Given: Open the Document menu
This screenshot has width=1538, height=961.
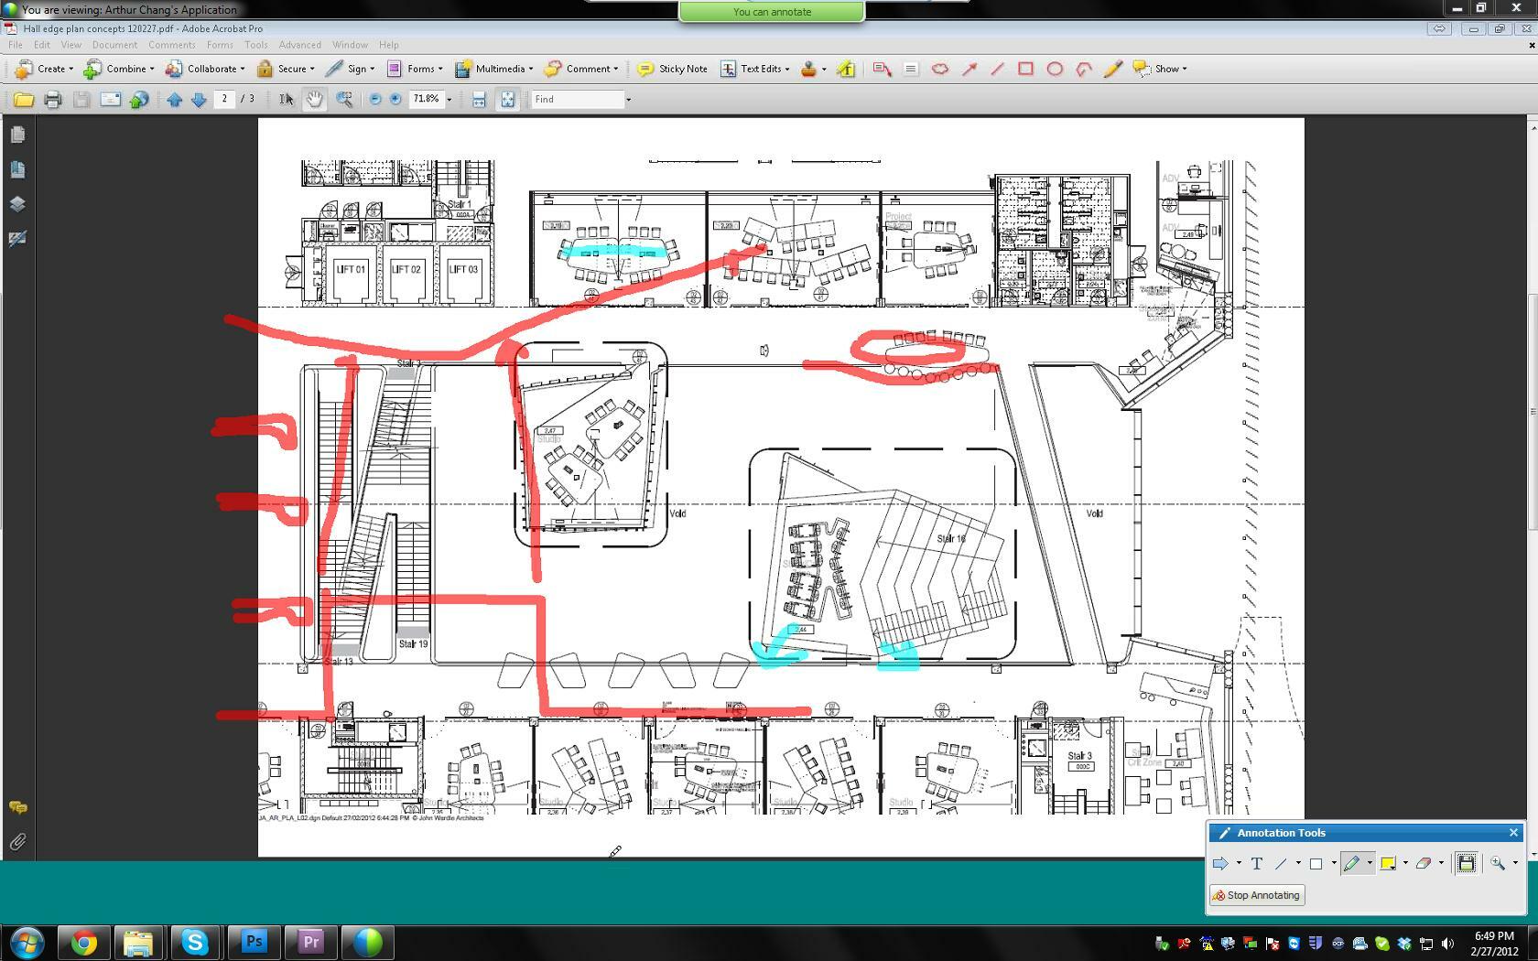Looking at the screenshot, I should [114, 45].
